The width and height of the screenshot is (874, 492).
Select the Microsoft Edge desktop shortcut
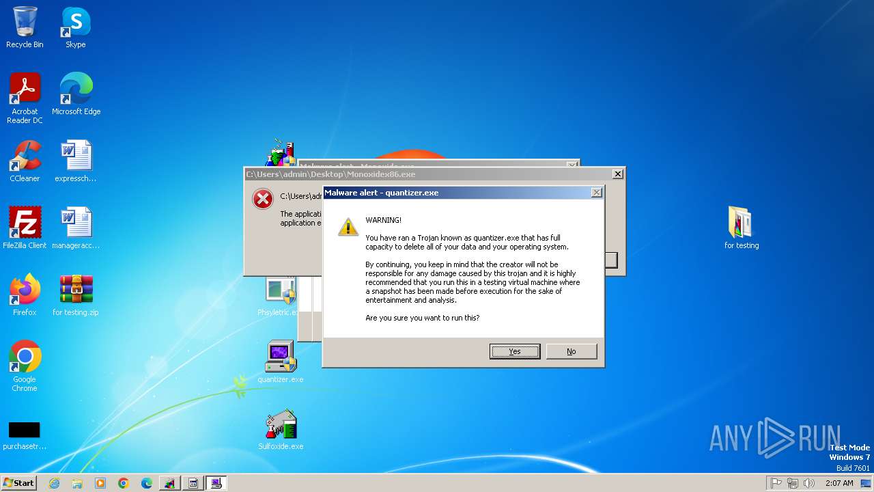[76, 94]
